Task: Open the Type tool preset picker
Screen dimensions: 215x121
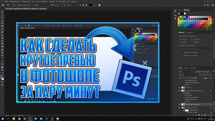Action: coord(8,5)
